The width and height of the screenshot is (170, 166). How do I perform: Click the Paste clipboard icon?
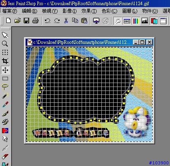(84, 21)
